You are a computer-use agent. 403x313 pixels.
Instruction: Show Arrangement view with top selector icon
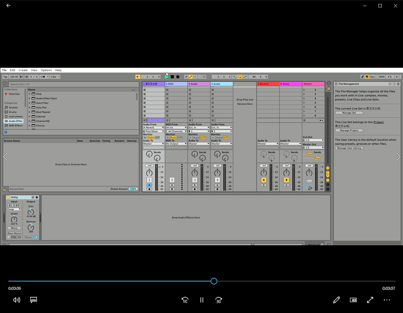pyautogui.click(x=329, y=84)
